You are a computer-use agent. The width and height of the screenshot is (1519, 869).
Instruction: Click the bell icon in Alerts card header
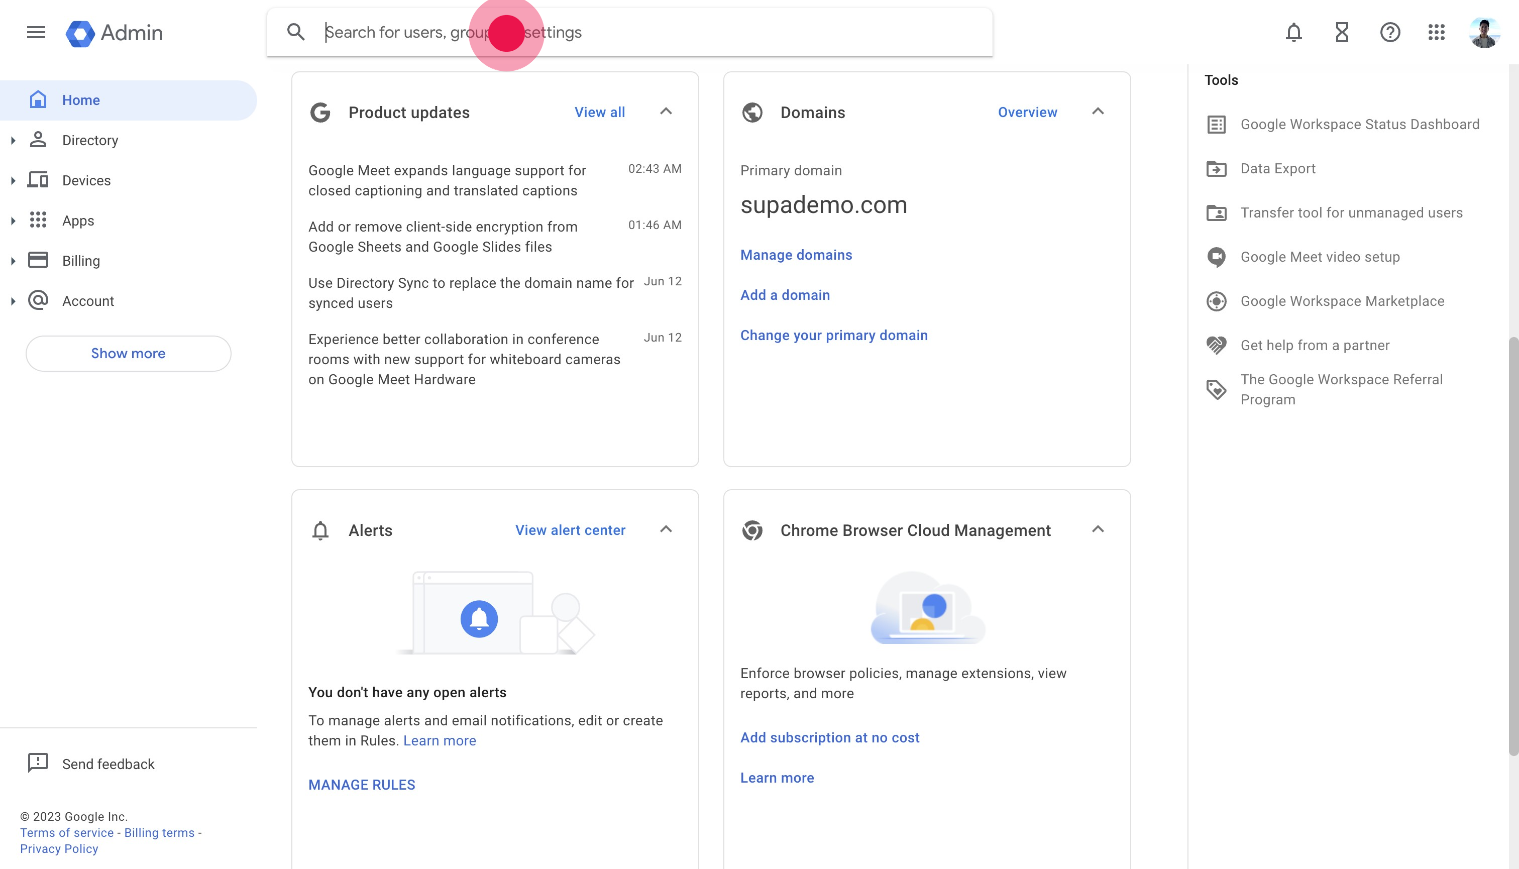320,530
